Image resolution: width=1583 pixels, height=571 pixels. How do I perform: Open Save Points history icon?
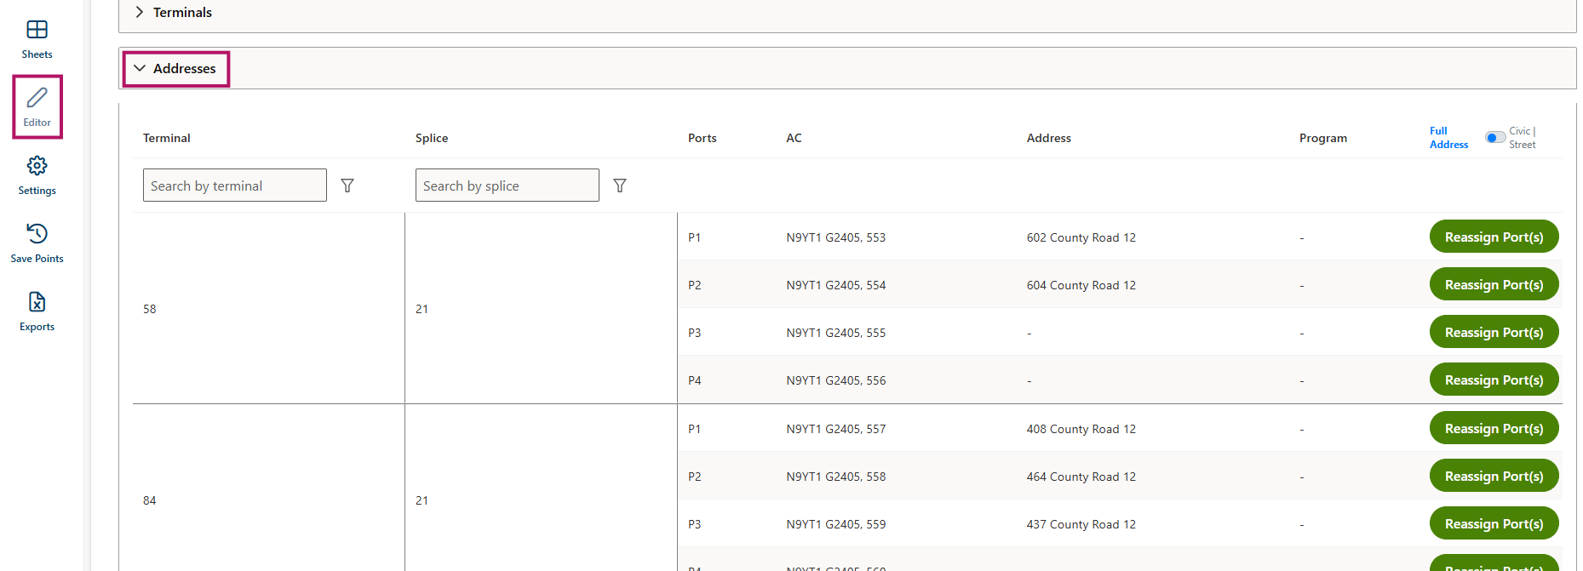click(37, 234)
